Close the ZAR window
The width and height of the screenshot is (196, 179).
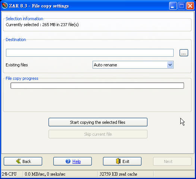click(190, 6)
